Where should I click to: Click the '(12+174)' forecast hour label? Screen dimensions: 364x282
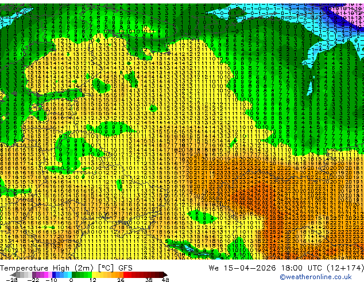point(345,268)
